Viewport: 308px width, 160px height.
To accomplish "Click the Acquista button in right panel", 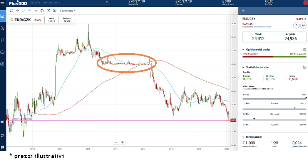I will 291,37.
